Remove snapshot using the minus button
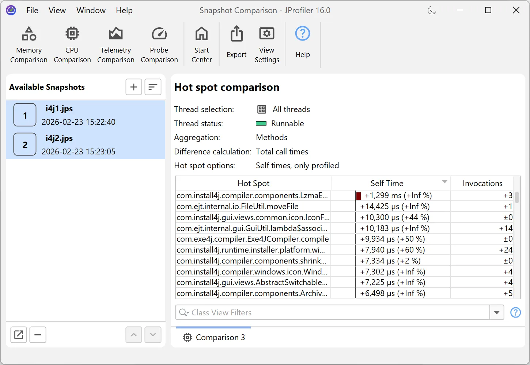Screen dimensions: 530x365 [x=38, y=335]
